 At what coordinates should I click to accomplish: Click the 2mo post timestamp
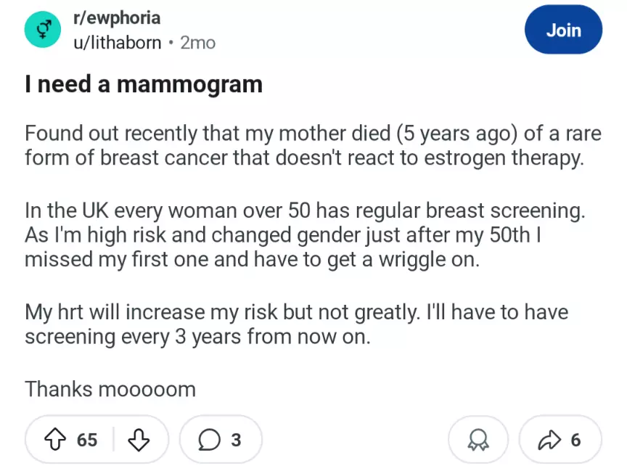tap(197, 43)
